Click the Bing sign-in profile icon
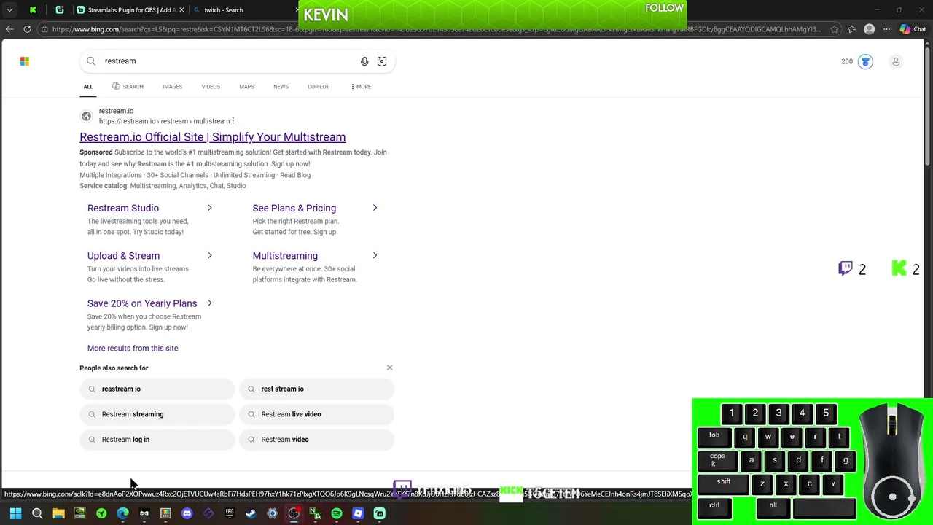This screenshot has height=525, width=933. click(x=896, y=61)
